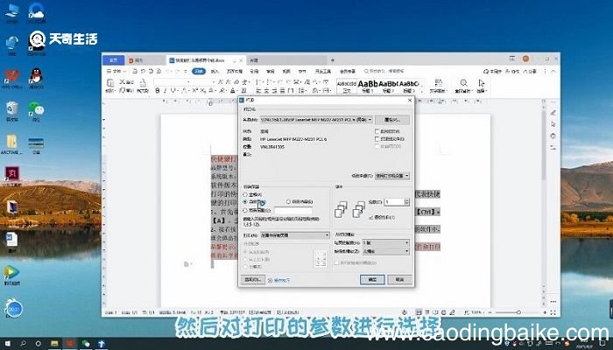The height and width of the screenshot is (350, 613).
Task: Open the printer name dropdown
Action: [x=317, y=120]
